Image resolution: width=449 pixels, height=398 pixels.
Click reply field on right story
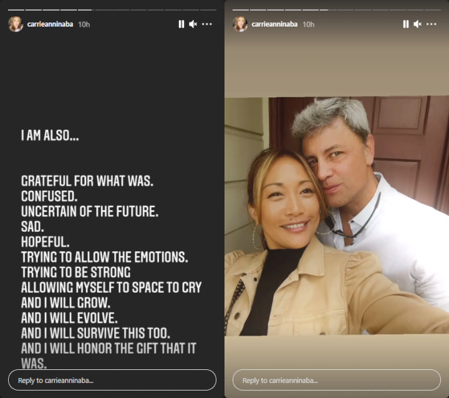pos(337,380)
